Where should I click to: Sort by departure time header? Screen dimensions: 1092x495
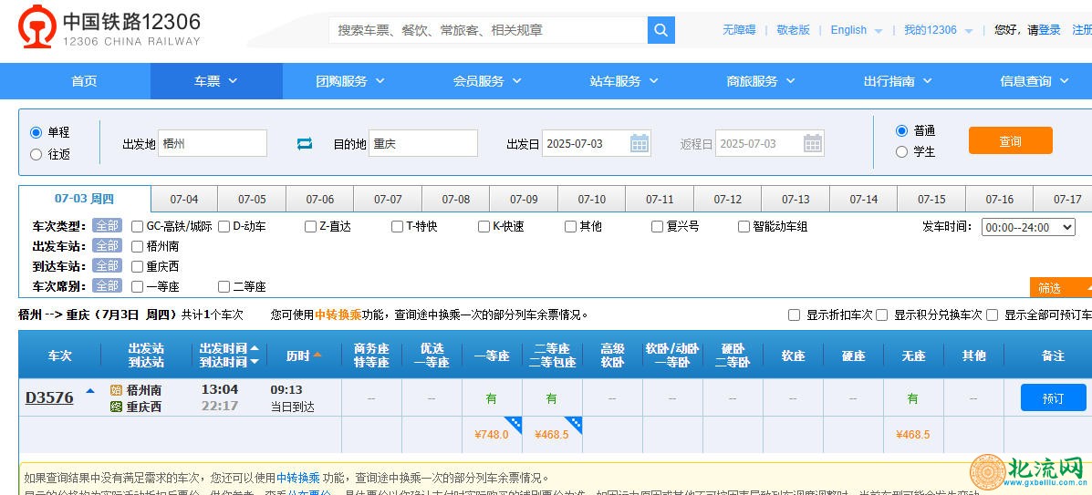coord(229,348)
